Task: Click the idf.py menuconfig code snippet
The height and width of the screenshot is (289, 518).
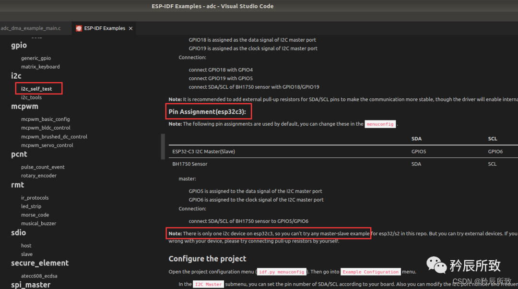Action: 282,272
